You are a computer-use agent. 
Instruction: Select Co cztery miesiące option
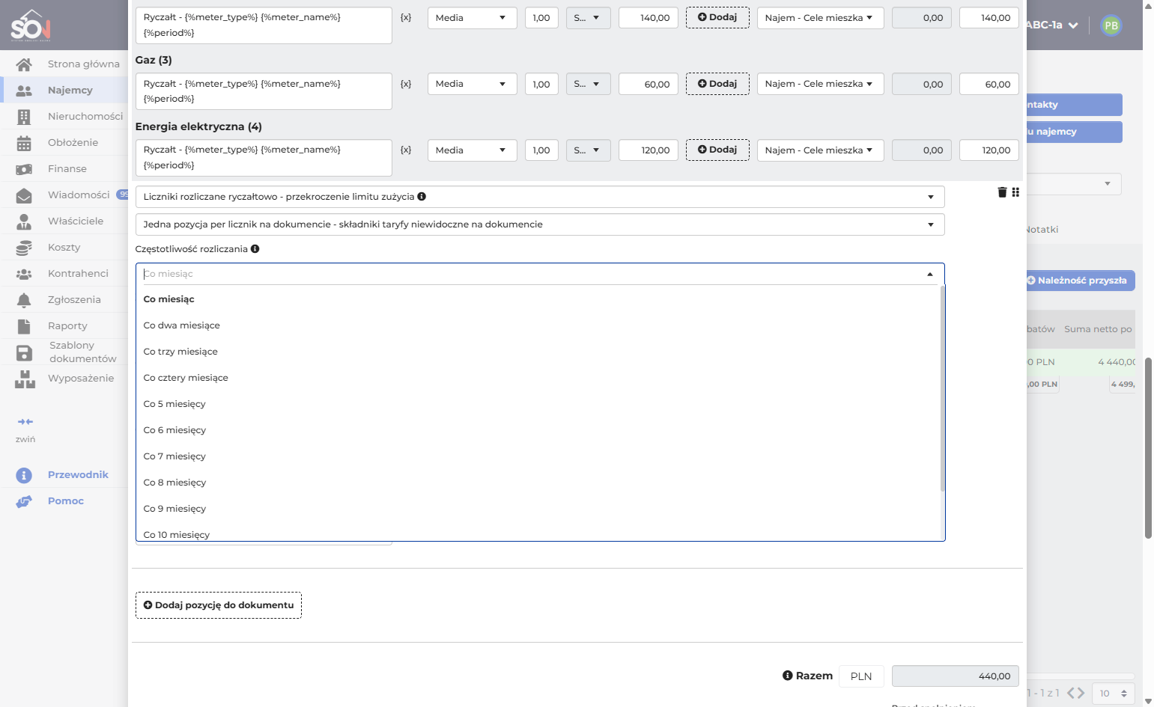[538, 378]
